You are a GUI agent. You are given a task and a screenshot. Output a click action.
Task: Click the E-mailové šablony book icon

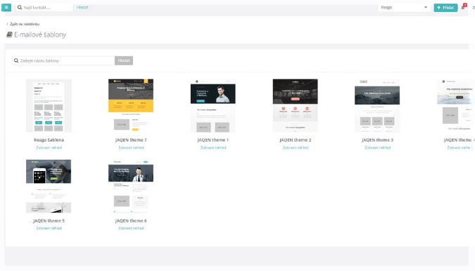coord(9,34)
